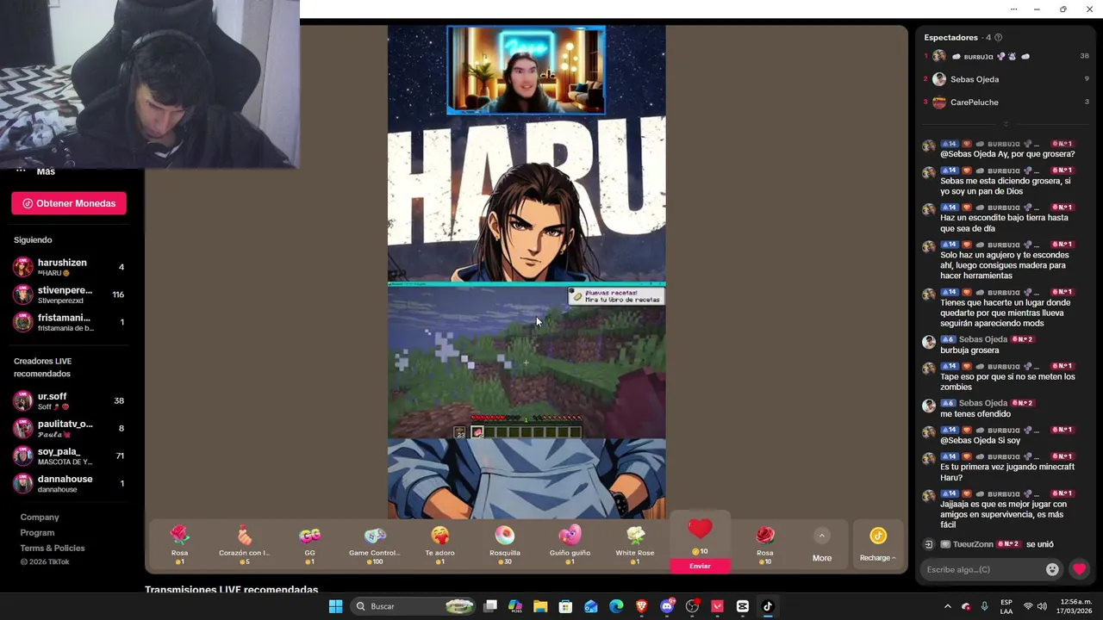The image size is (1103, 620).
Task: Click 'burbuja grosera' chat message
Action: coord(969,350)
